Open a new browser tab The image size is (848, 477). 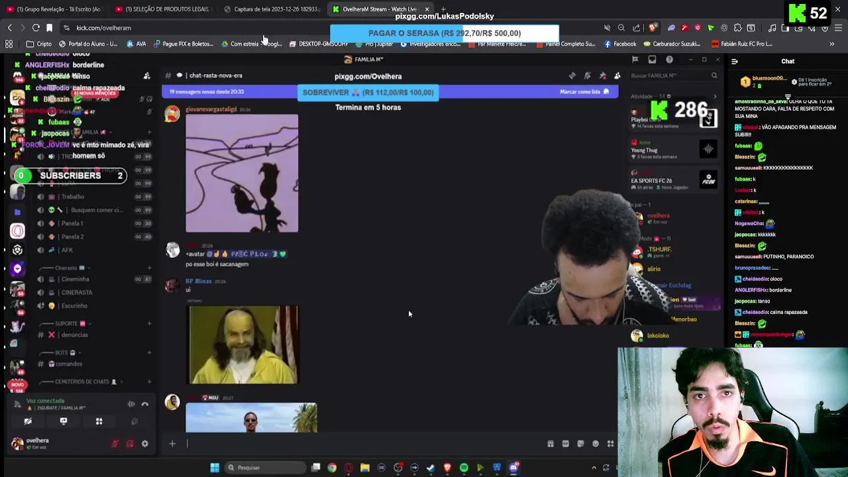(443, 9)
